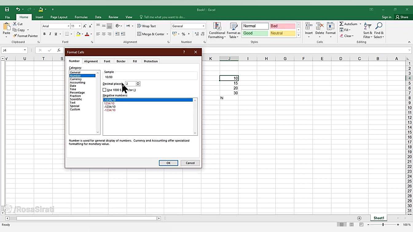
Task: Switch to Page Break Preview view
Action: click(361, 225)
